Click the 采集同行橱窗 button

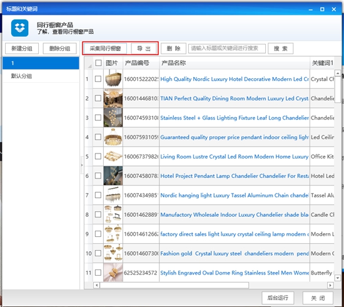click(x=105, y=48)
